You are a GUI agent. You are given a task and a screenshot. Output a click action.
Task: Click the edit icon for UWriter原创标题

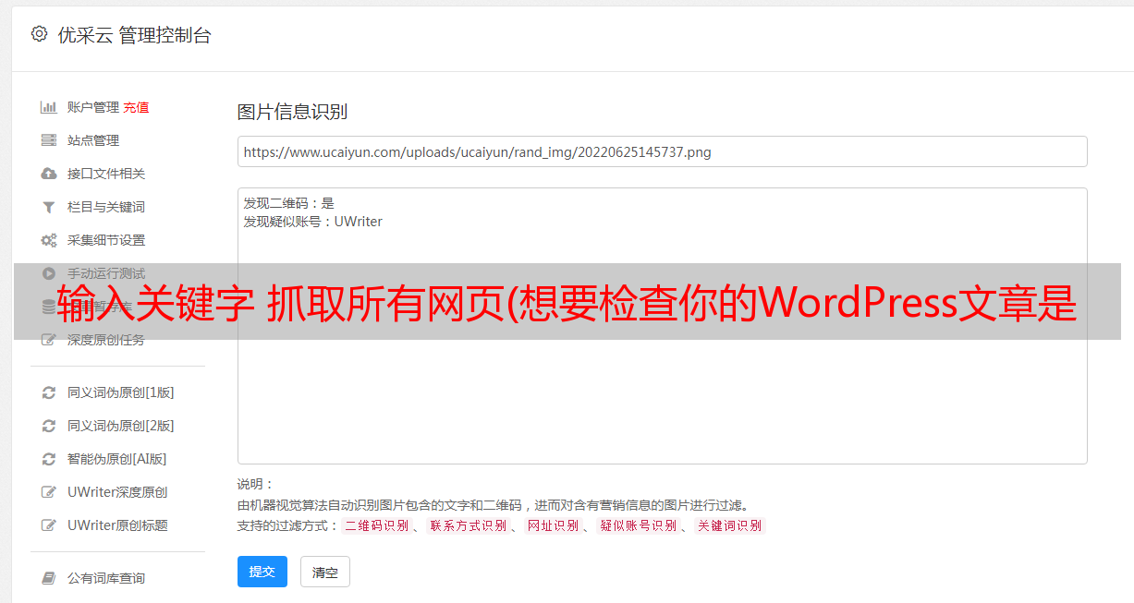(x=49, y=525)
